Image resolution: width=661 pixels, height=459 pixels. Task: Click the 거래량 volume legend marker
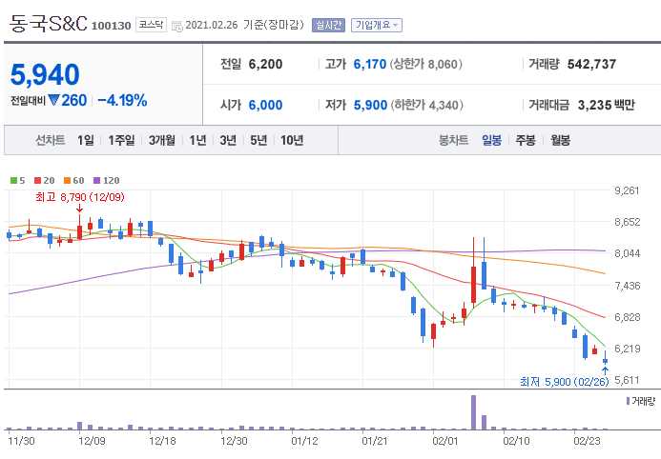pyautogui.click(x=629, y=401)
